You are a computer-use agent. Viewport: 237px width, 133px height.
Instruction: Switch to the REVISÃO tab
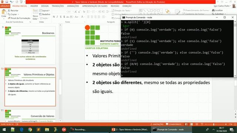(115, 6)
